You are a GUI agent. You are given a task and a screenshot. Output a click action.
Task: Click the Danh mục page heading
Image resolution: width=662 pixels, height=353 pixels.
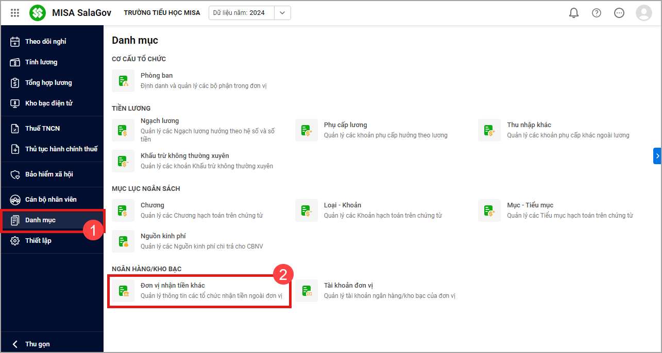coord(135,40)
